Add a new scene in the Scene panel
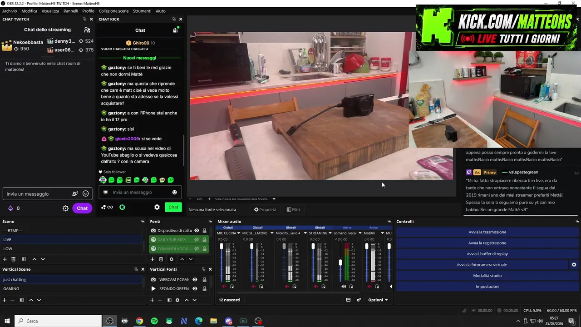 [5, 259]
